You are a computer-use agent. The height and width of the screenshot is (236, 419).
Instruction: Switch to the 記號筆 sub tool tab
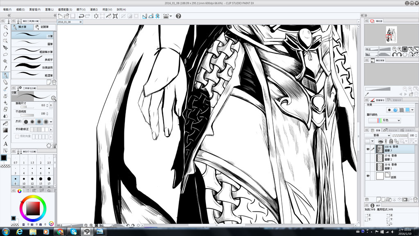point(45,27)
